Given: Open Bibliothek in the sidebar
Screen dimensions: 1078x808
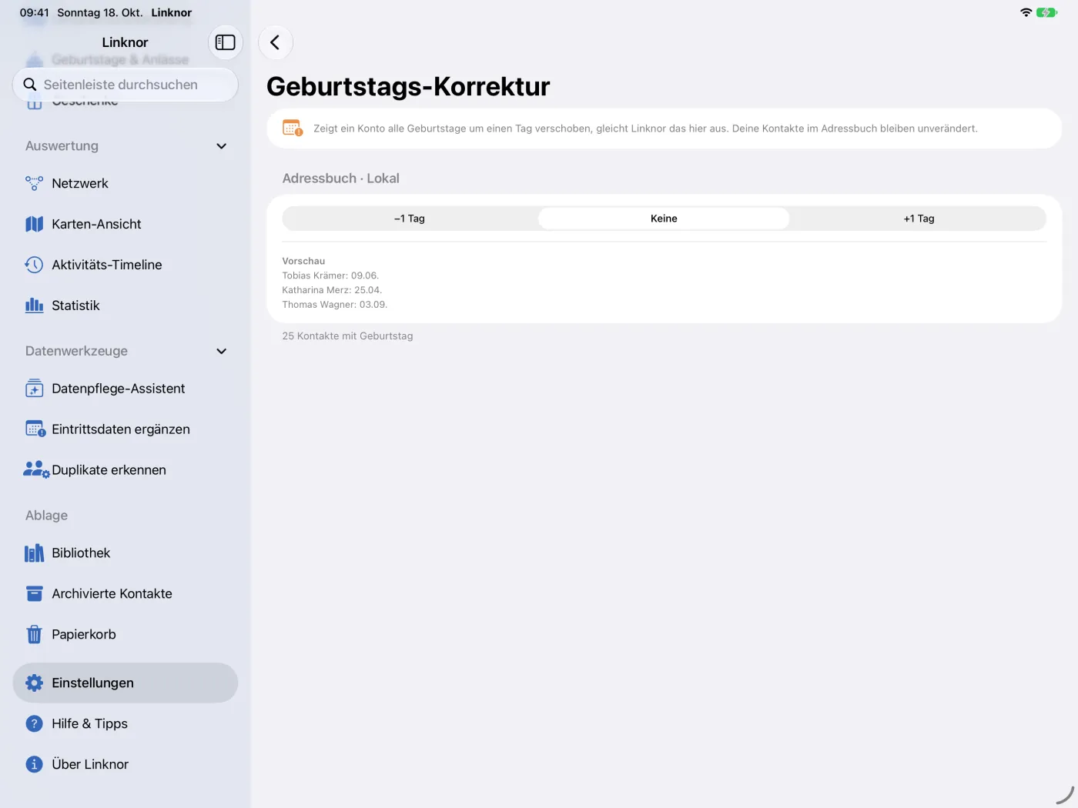Looking at the screenshot, I should pos(126,553).
